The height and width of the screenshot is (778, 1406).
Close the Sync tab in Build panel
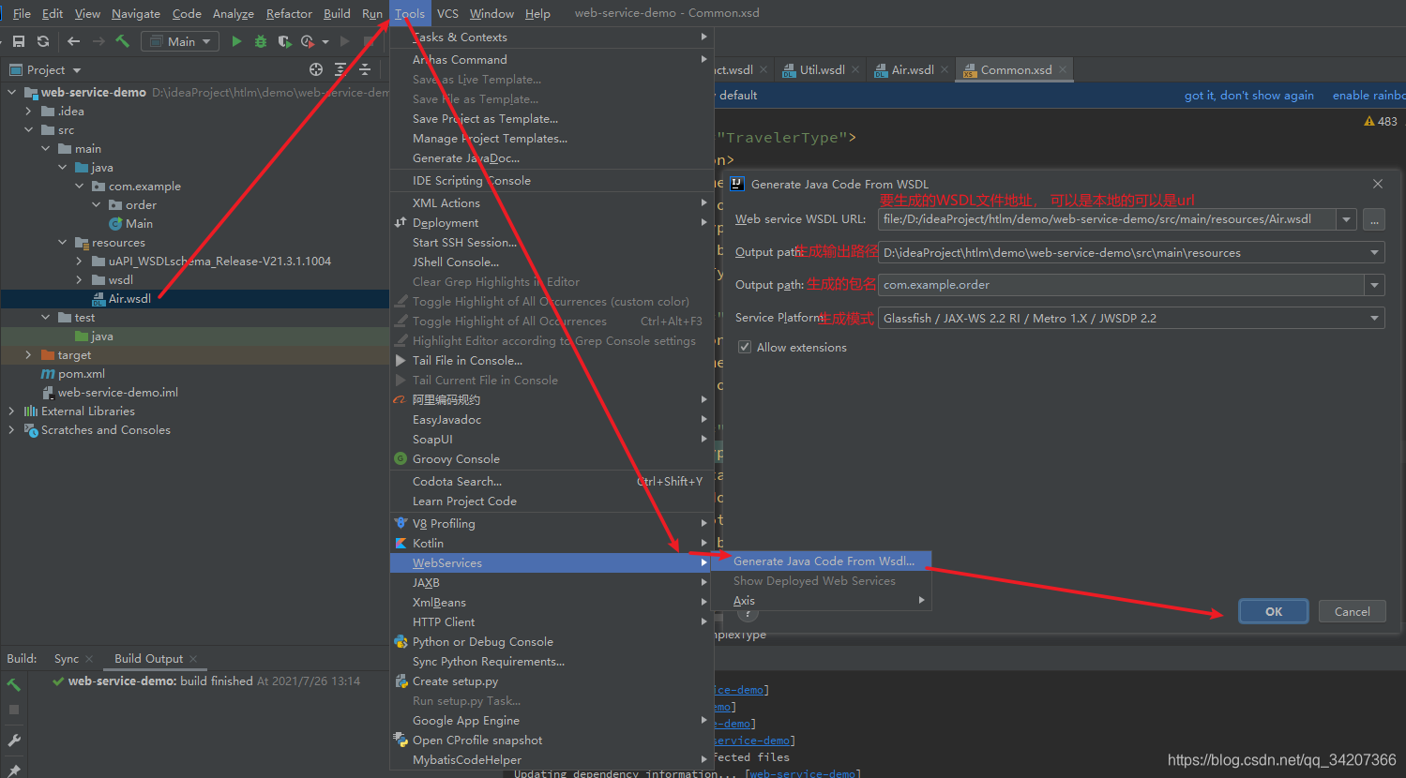89,659
